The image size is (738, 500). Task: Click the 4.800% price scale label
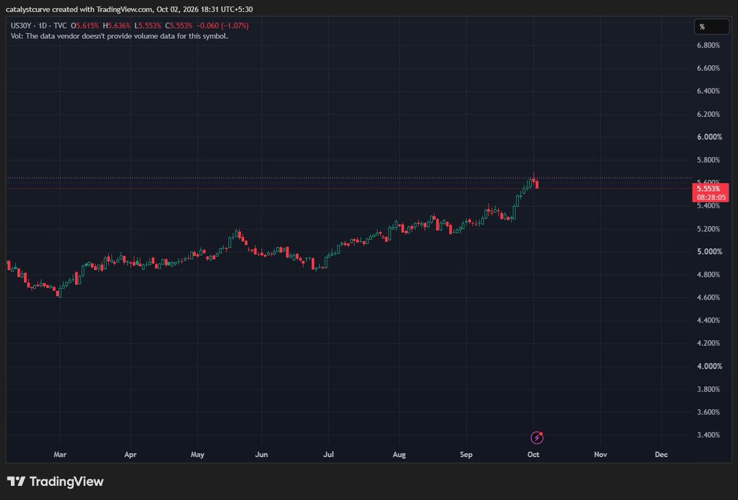(708, 275)
